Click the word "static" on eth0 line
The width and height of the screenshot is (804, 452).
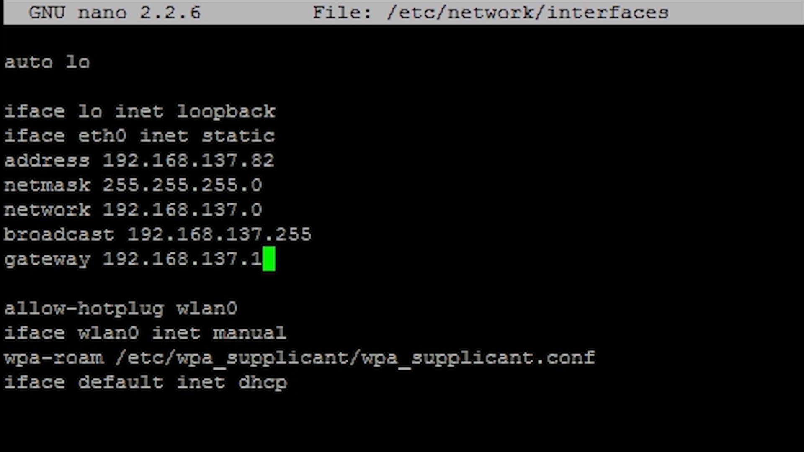[238, 136]
